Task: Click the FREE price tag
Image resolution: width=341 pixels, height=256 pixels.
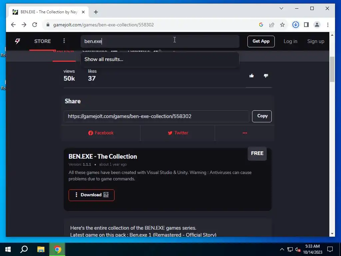Action: pyautogui.click(x=257, y=153)
